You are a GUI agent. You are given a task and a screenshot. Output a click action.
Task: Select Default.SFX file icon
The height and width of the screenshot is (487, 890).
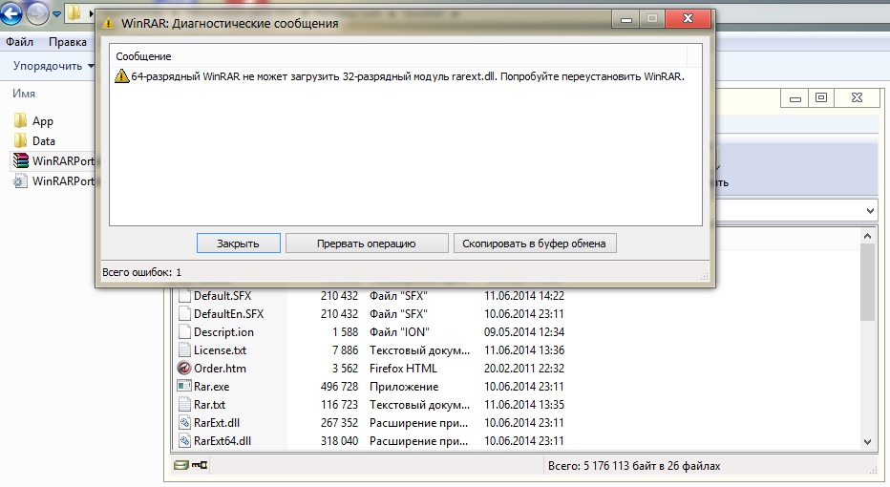184,295
